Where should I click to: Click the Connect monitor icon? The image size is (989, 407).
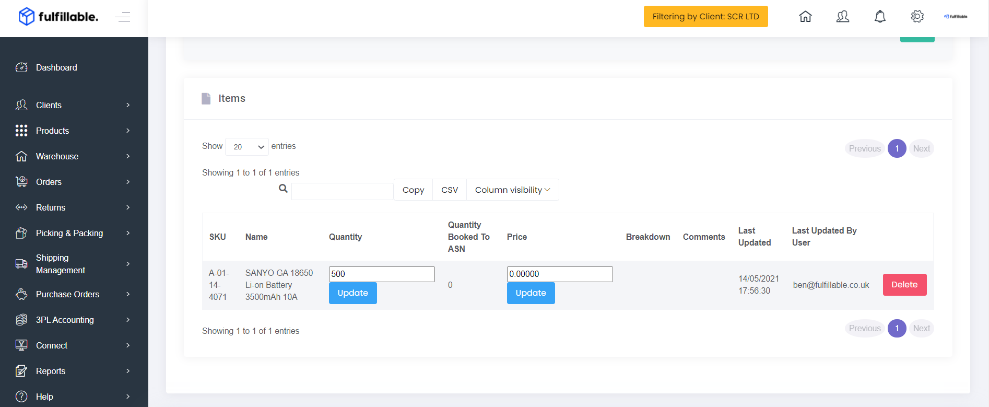coord(21,345)
